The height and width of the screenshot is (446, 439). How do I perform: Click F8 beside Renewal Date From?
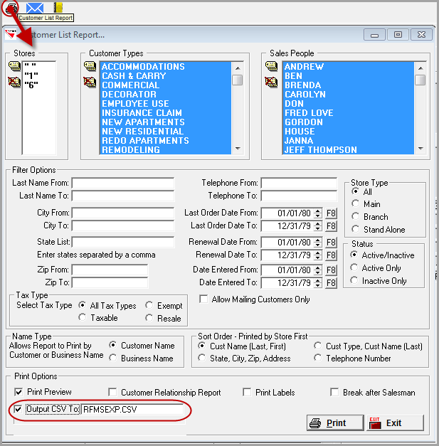coord(331,243)
